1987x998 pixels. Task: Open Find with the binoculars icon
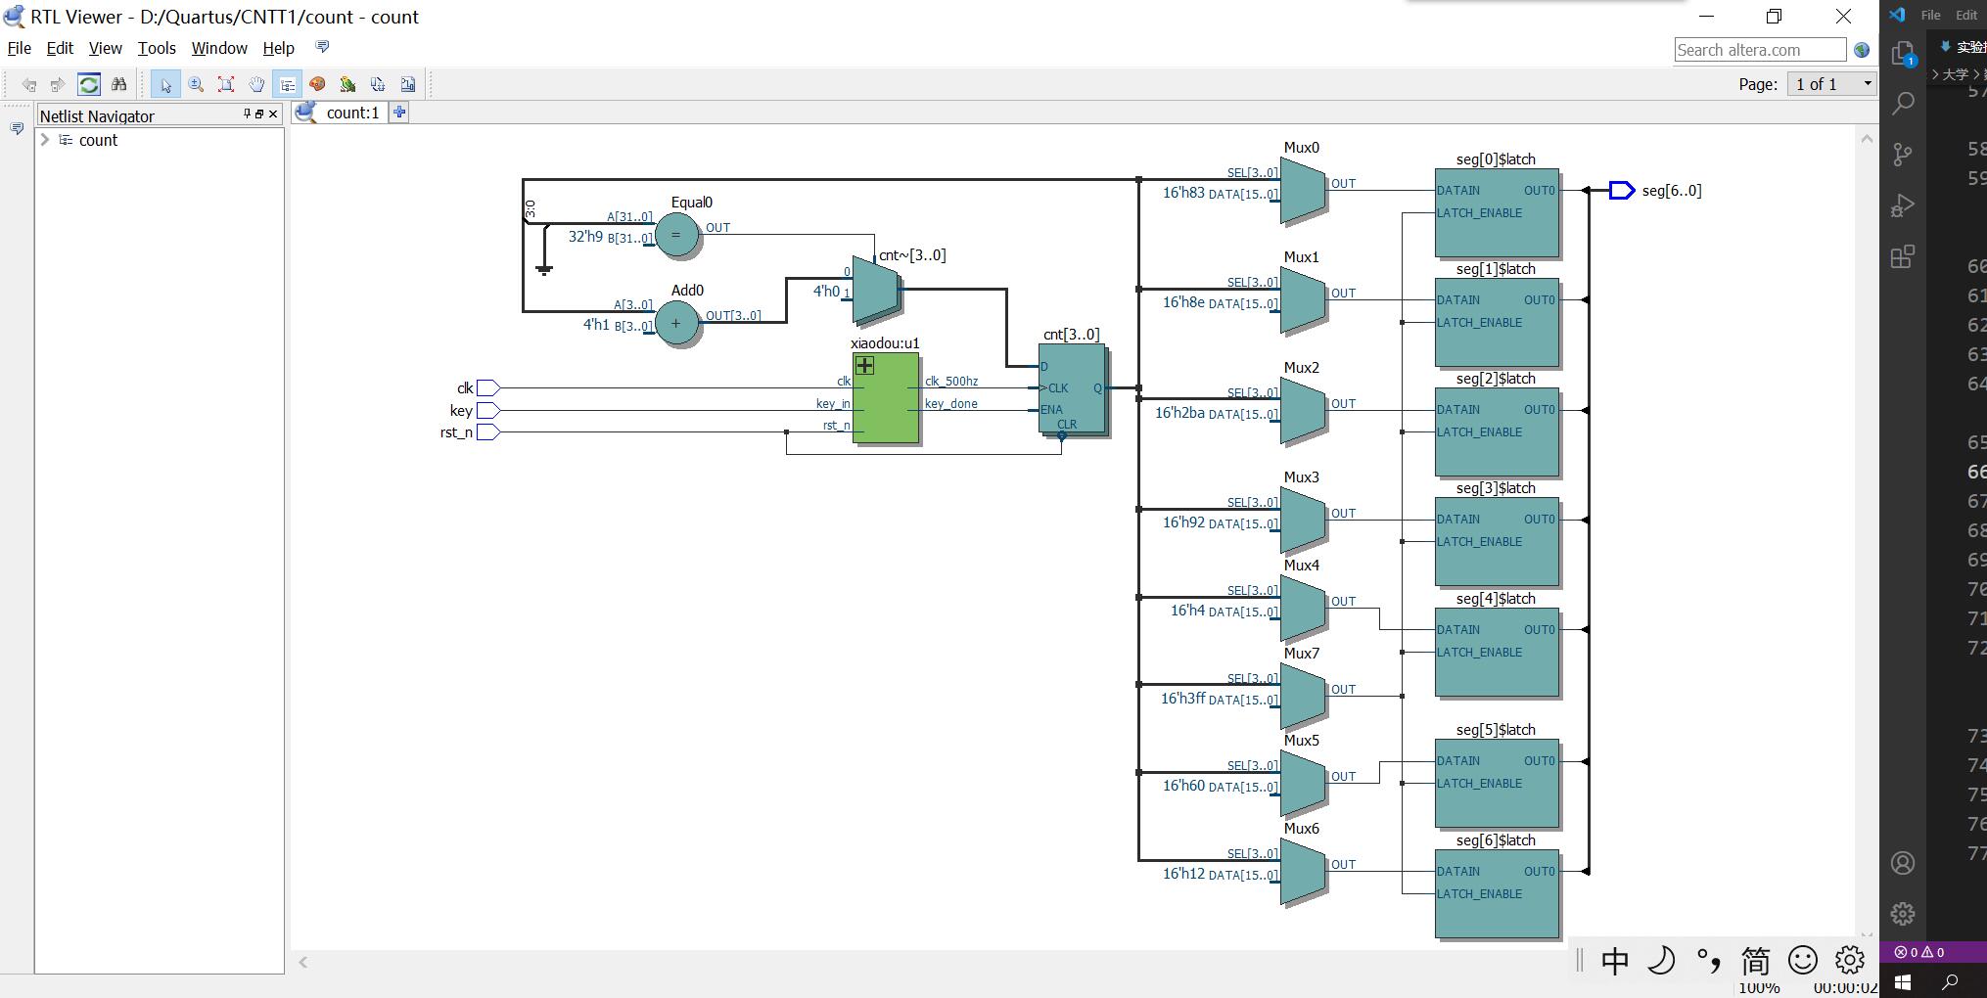pos(118,84)
